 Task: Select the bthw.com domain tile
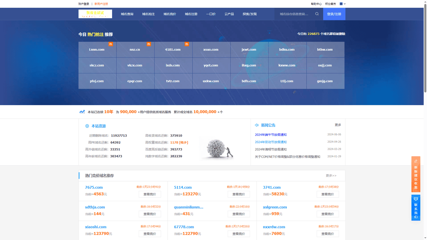pos(325,49)
